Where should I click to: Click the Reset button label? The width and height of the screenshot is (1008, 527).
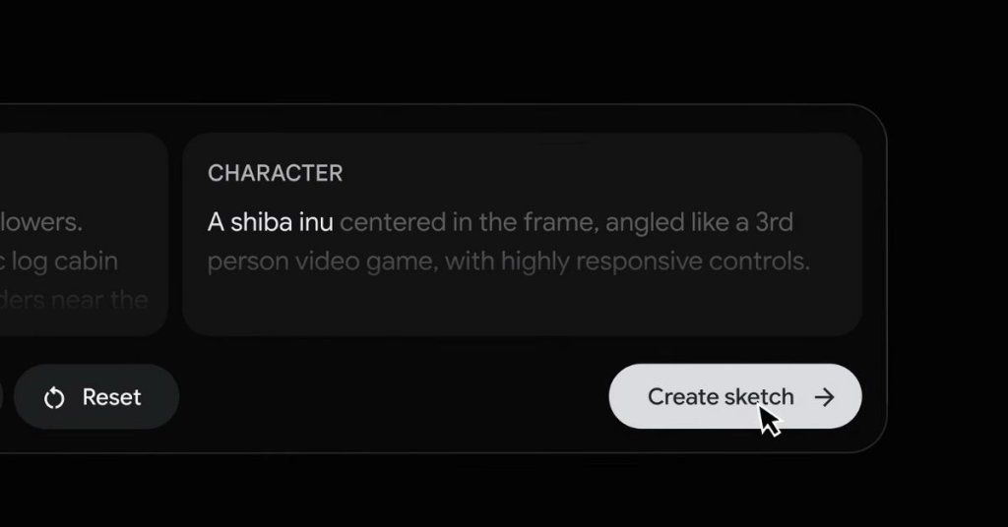[x=111, y=397]
